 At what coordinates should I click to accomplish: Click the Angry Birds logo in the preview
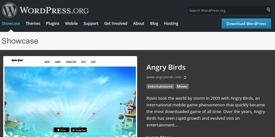click(x=17, y=61)
